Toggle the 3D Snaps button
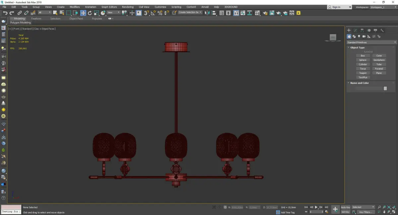398x215 pixels. tap(146, 13)
